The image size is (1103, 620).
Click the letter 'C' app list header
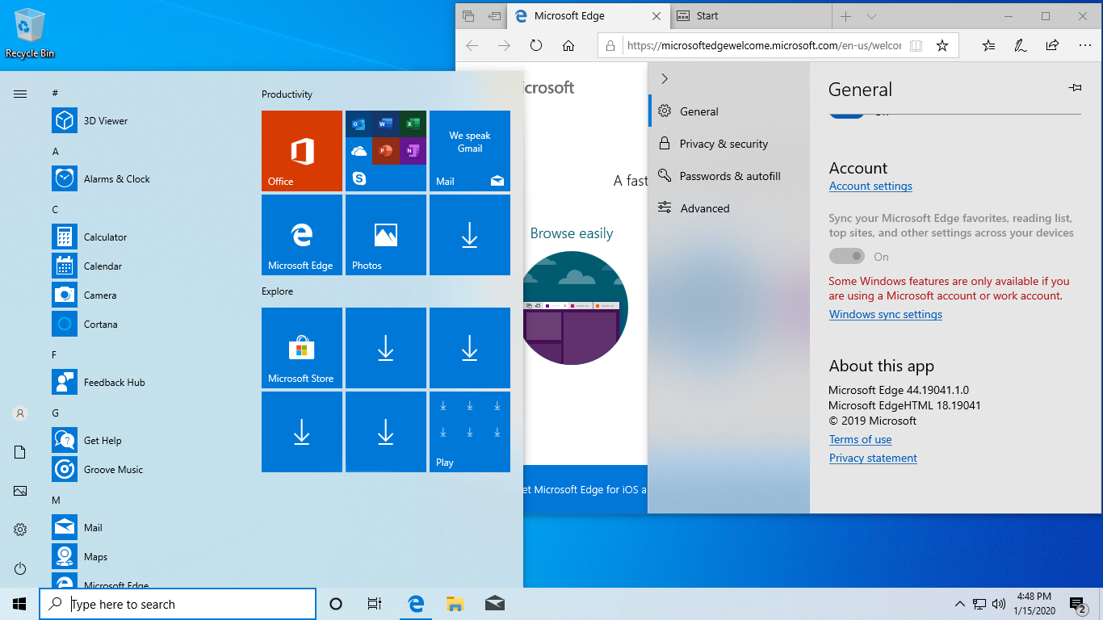55,210
